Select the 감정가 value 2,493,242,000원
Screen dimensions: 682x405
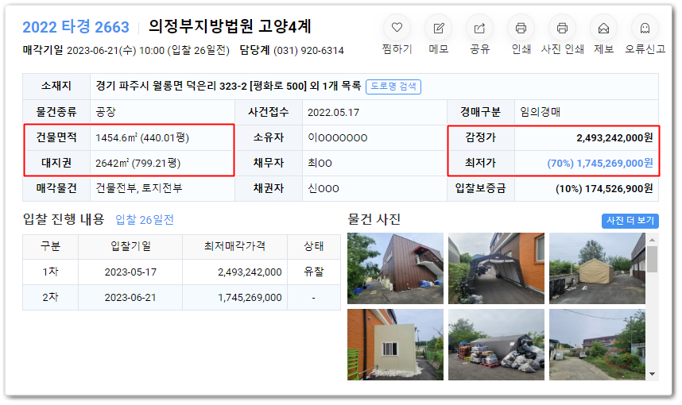pyautogui.click(x=614, y=137)
